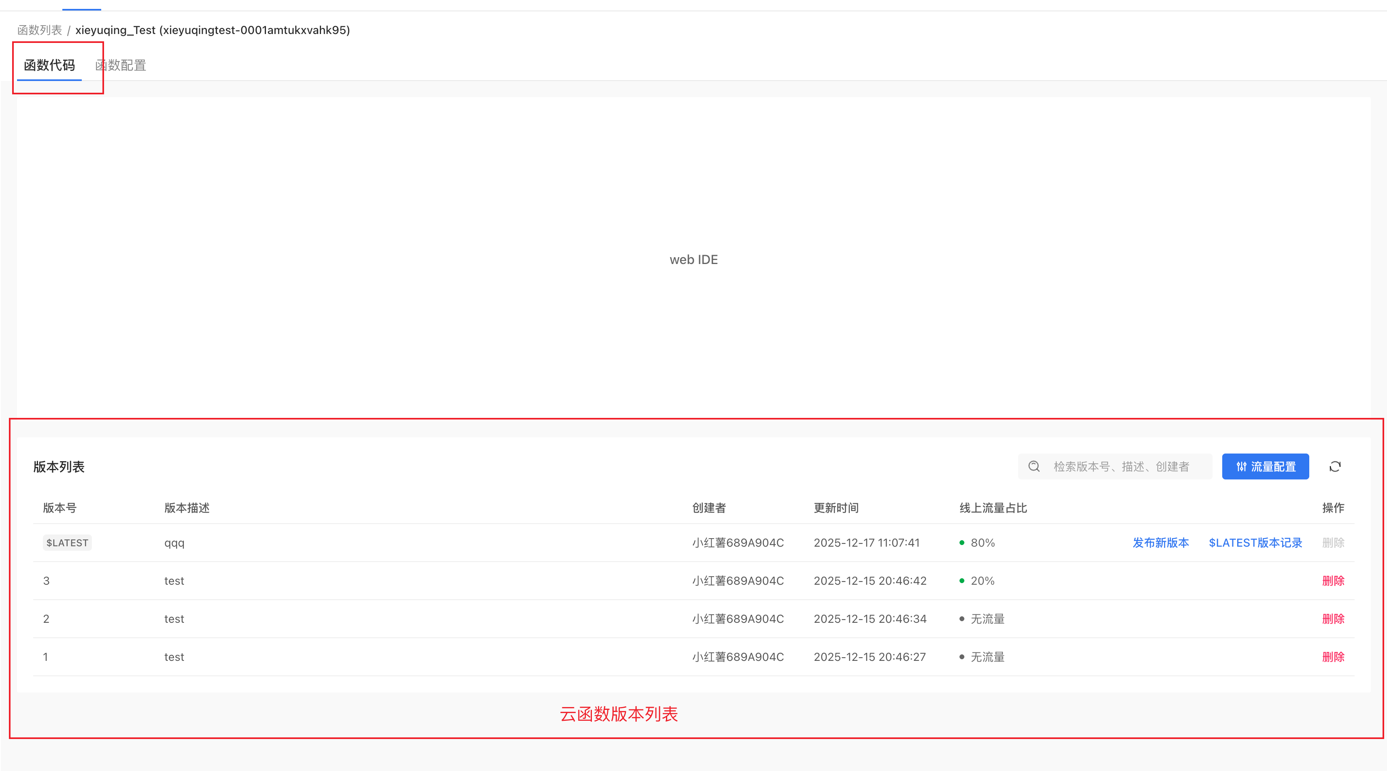
Task: Delete version 1 via 删除
Action: coord(1333,657)
